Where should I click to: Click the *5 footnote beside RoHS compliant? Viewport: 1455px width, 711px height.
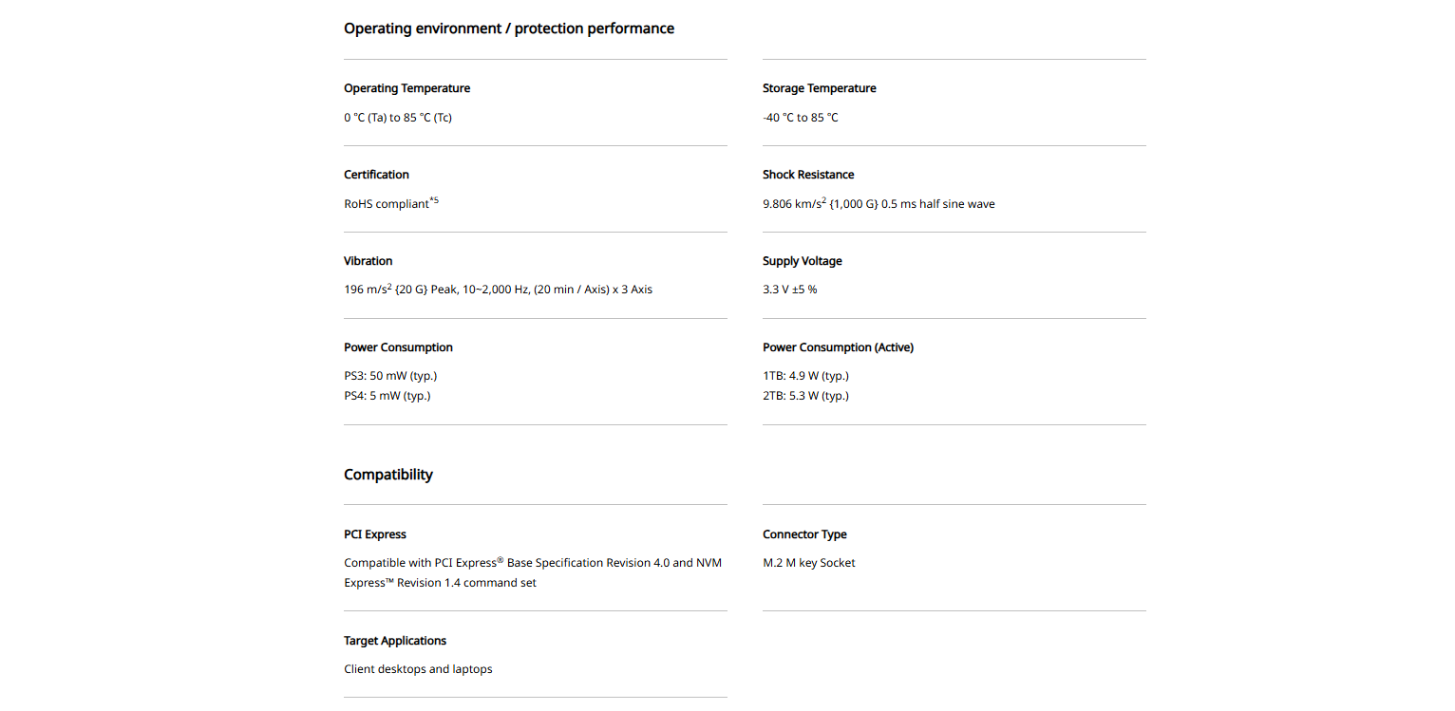434,200
